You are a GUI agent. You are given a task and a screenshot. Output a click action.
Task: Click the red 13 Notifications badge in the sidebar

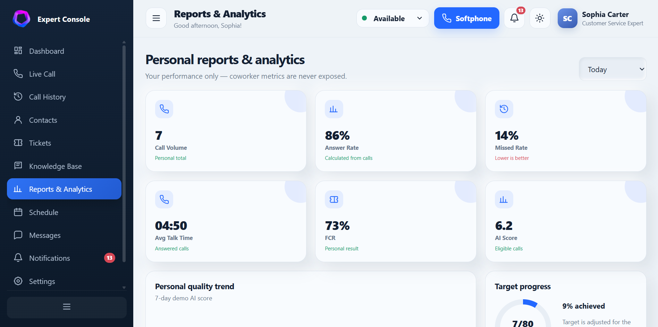tap(110, 258)
